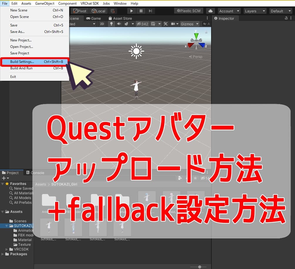The height and width of the screenshot is (269, 295).
Task: Expand the VRCSDK folder
Action: 7,249
